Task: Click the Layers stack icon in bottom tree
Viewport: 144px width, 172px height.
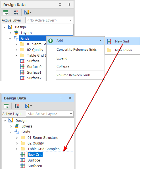Action: click(x=17, y=126)
